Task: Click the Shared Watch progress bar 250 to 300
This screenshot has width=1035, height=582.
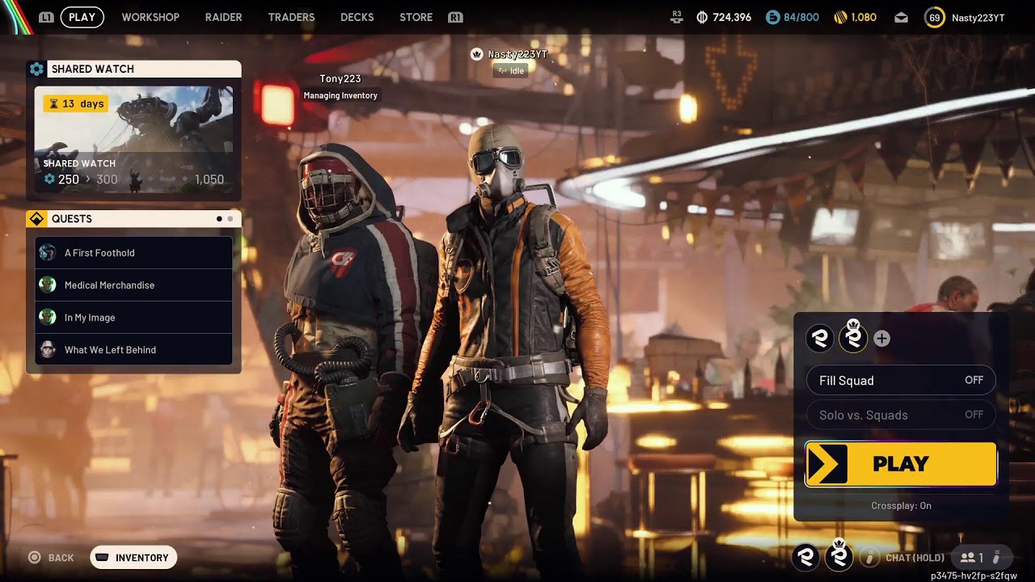Action: pyautogui.click(x=133, y=179)
